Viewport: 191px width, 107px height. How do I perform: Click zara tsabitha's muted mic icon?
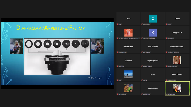118,94
